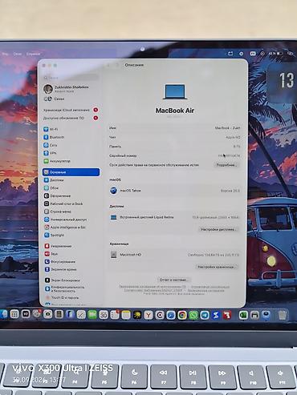Open Safari from the Dock
This screenshot has height=395, width=297.
coord(171,315)
